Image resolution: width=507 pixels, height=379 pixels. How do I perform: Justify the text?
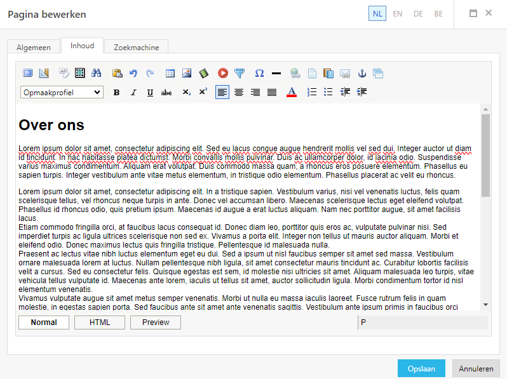(x=272, y=93)
